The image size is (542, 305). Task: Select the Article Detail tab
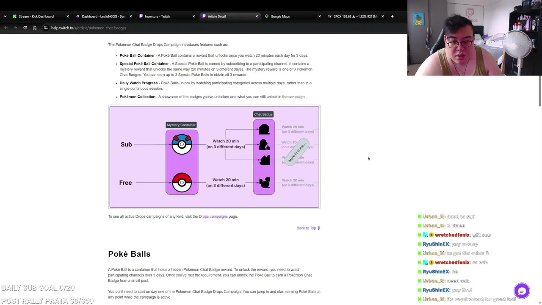(229, 17)
